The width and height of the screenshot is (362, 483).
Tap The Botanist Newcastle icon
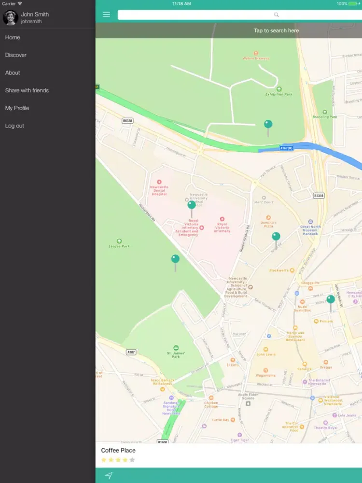(305, 382)
